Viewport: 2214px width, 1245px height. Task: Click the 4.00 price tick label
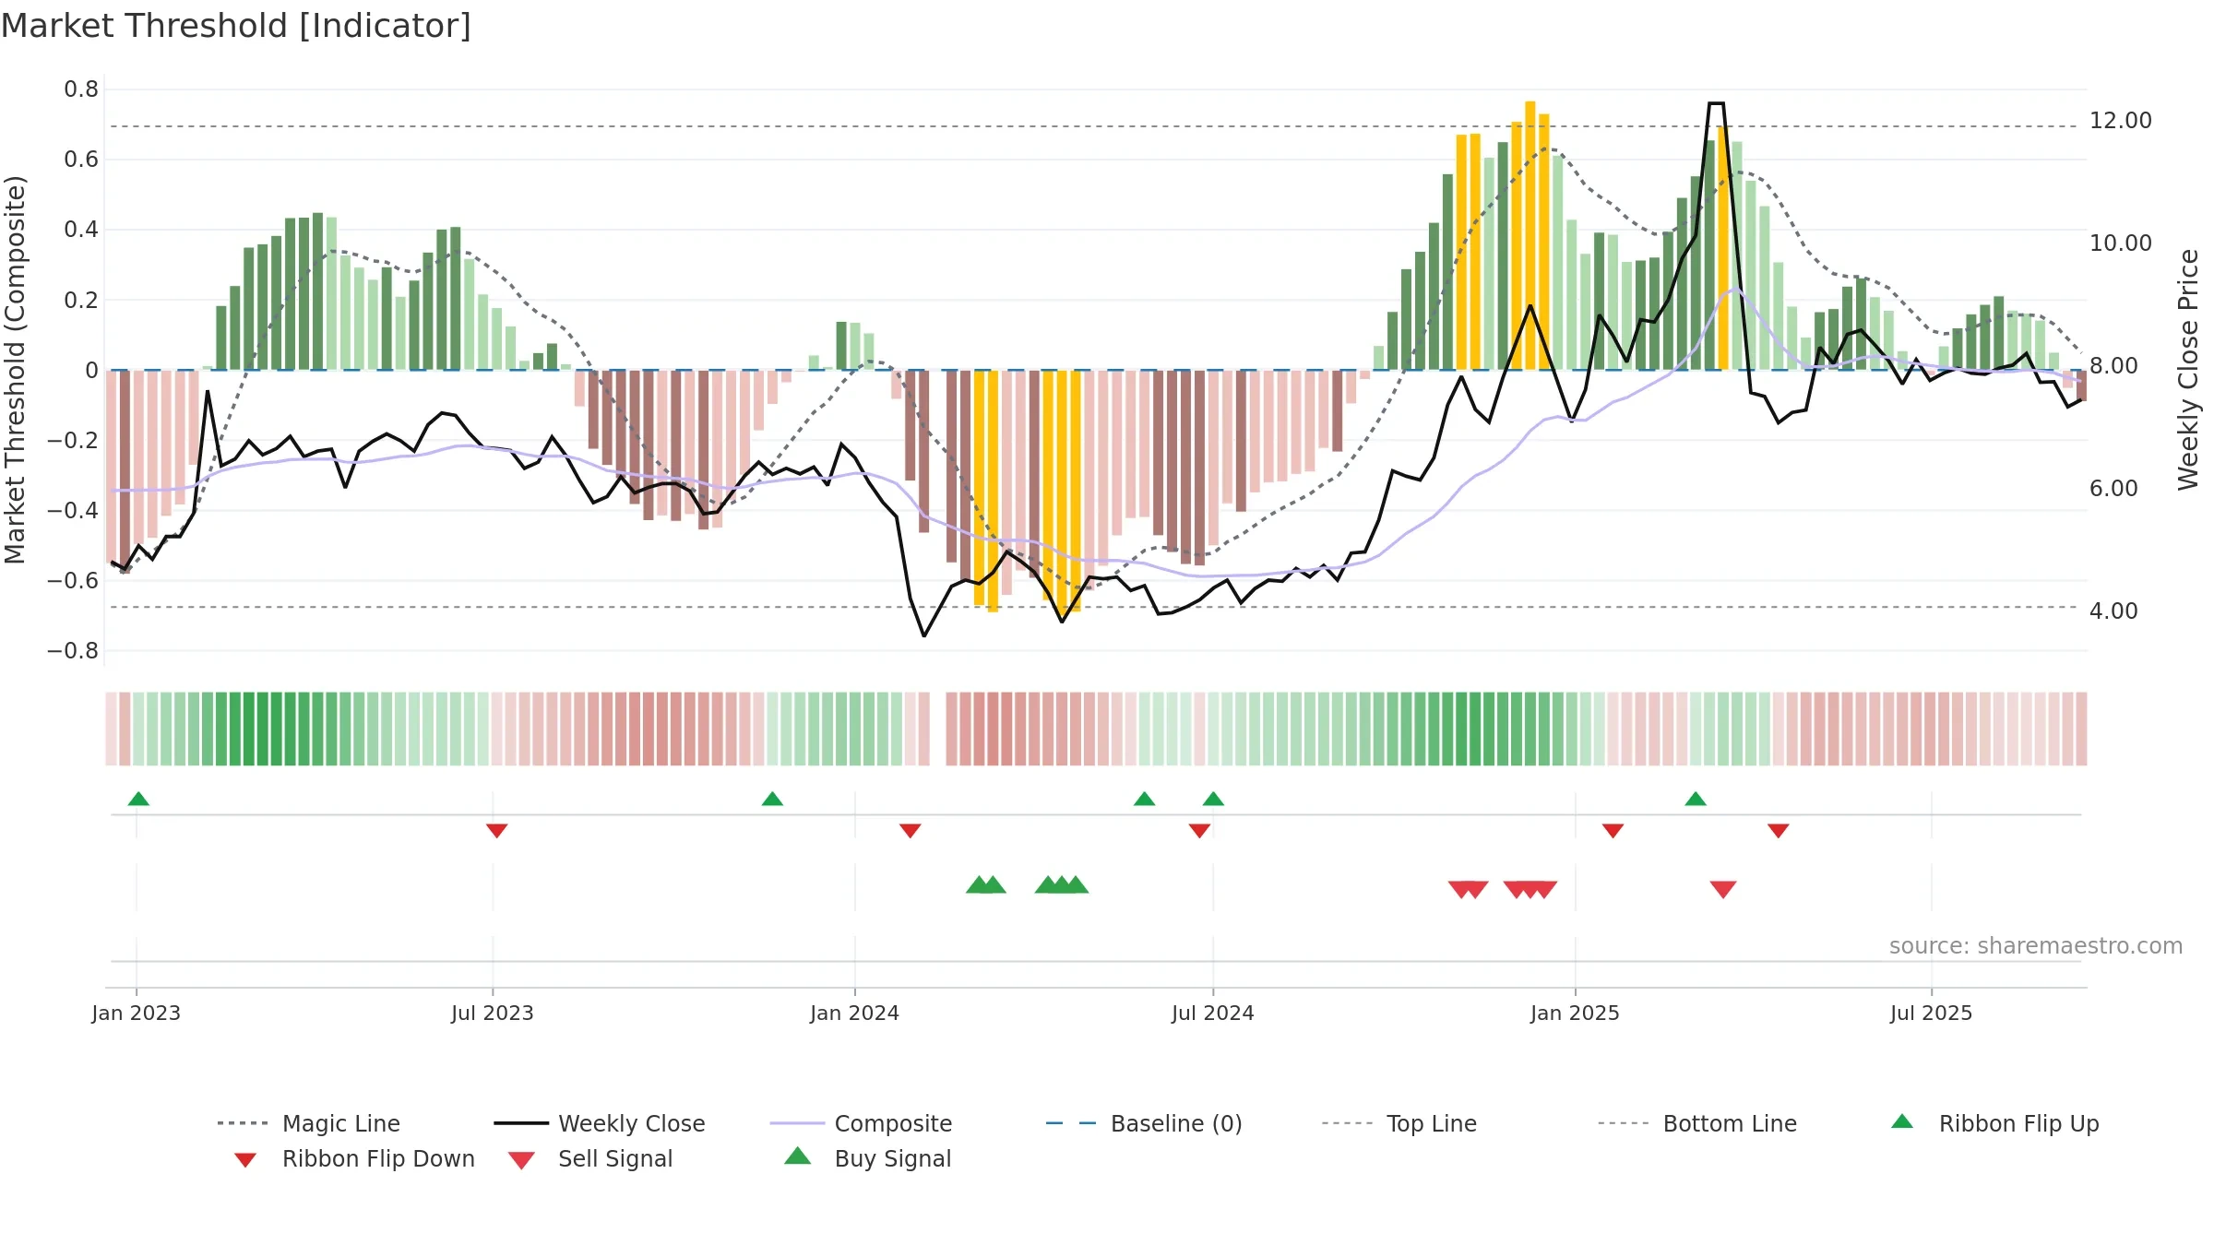pos(2113,611)
